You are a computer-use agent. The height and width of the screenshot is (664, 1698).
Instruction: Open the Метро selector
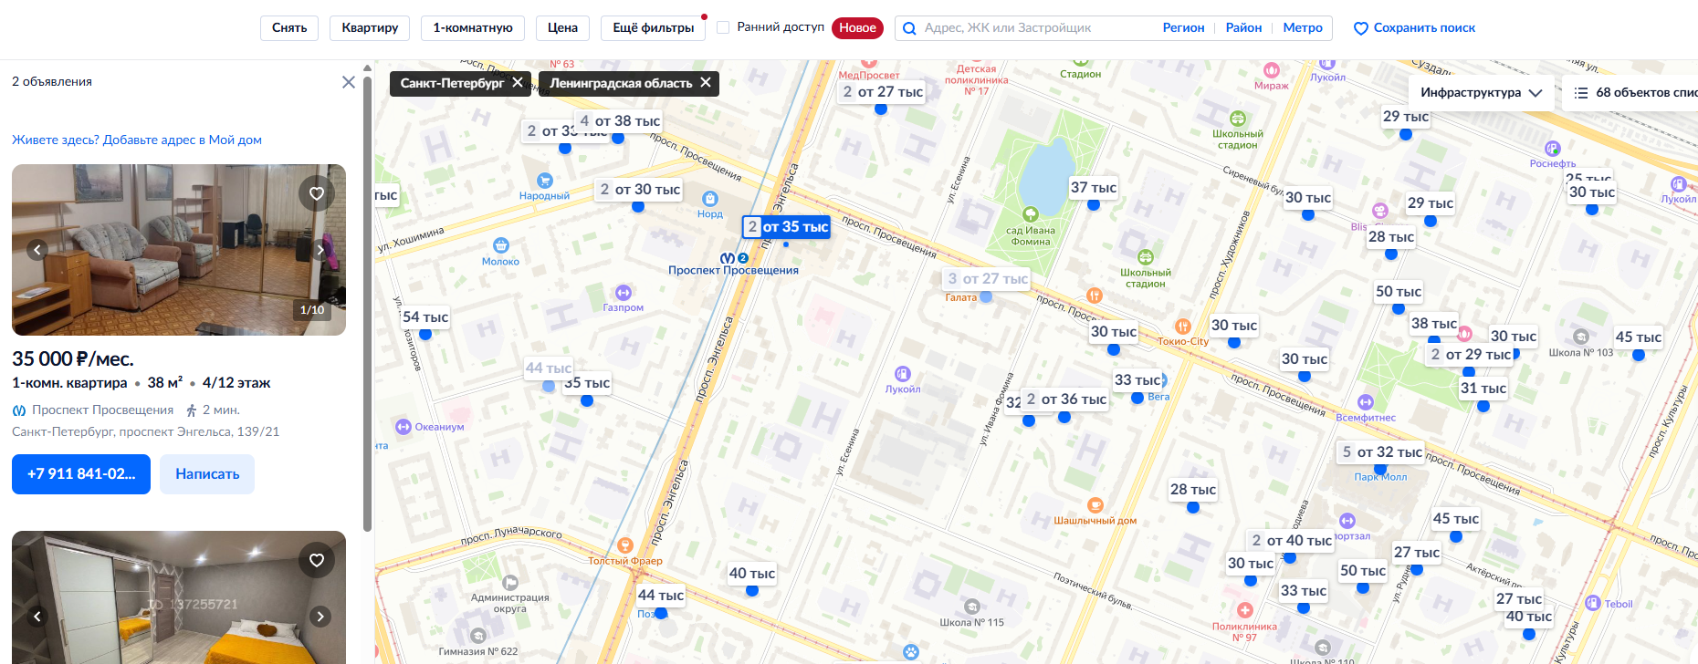tap(1303, 28)
